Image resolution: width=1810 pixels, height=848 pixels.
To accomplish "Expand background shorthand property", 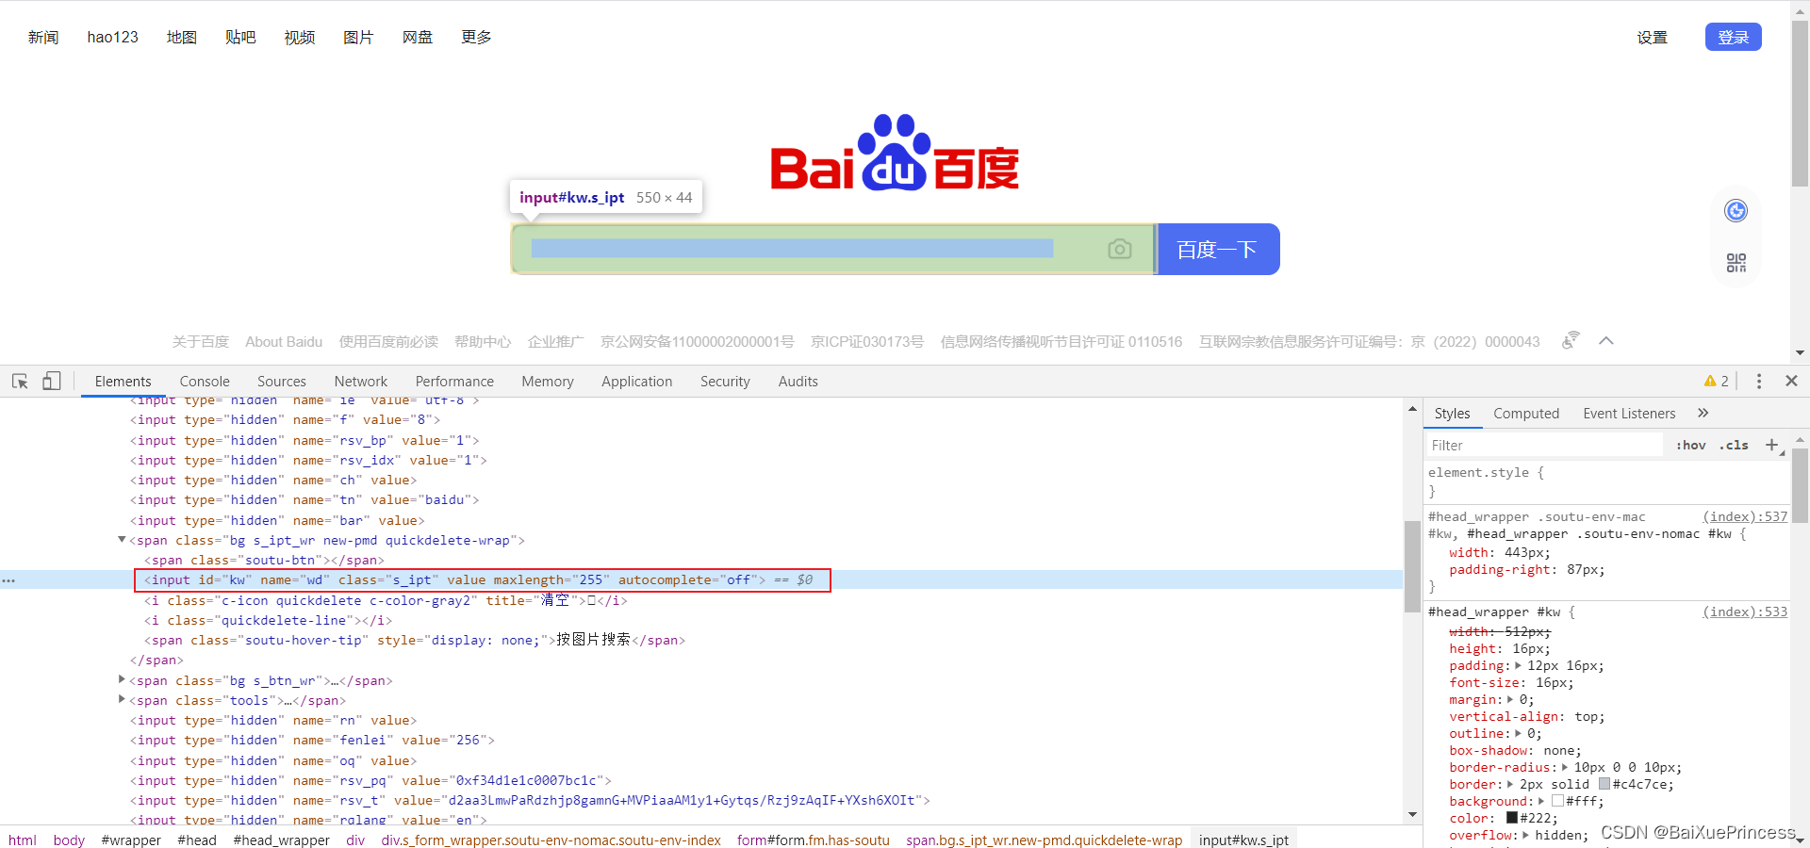I will [1541, 801].
